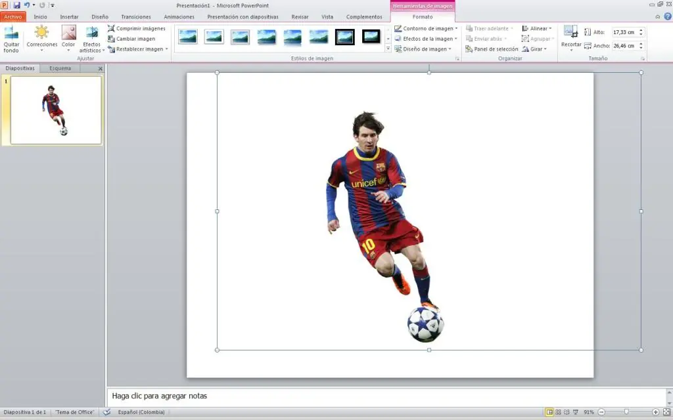This screenshot has height=420, width=673.
Task: Select the Formato tab
Action: pyautogui.click(x=423, y=16)
